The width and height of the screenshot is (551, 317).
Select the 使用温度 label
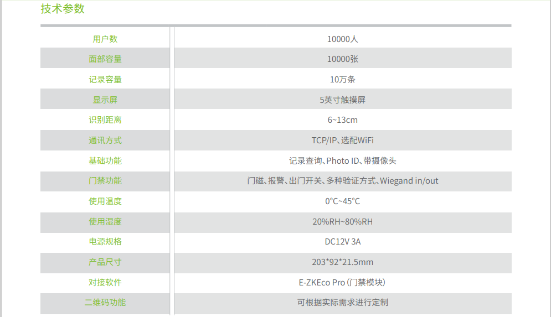(x=105, y=201)
